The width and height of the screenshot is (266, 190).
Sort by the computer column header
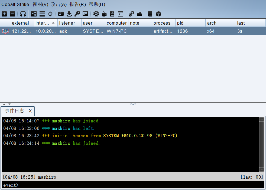(x=117, y=23)
